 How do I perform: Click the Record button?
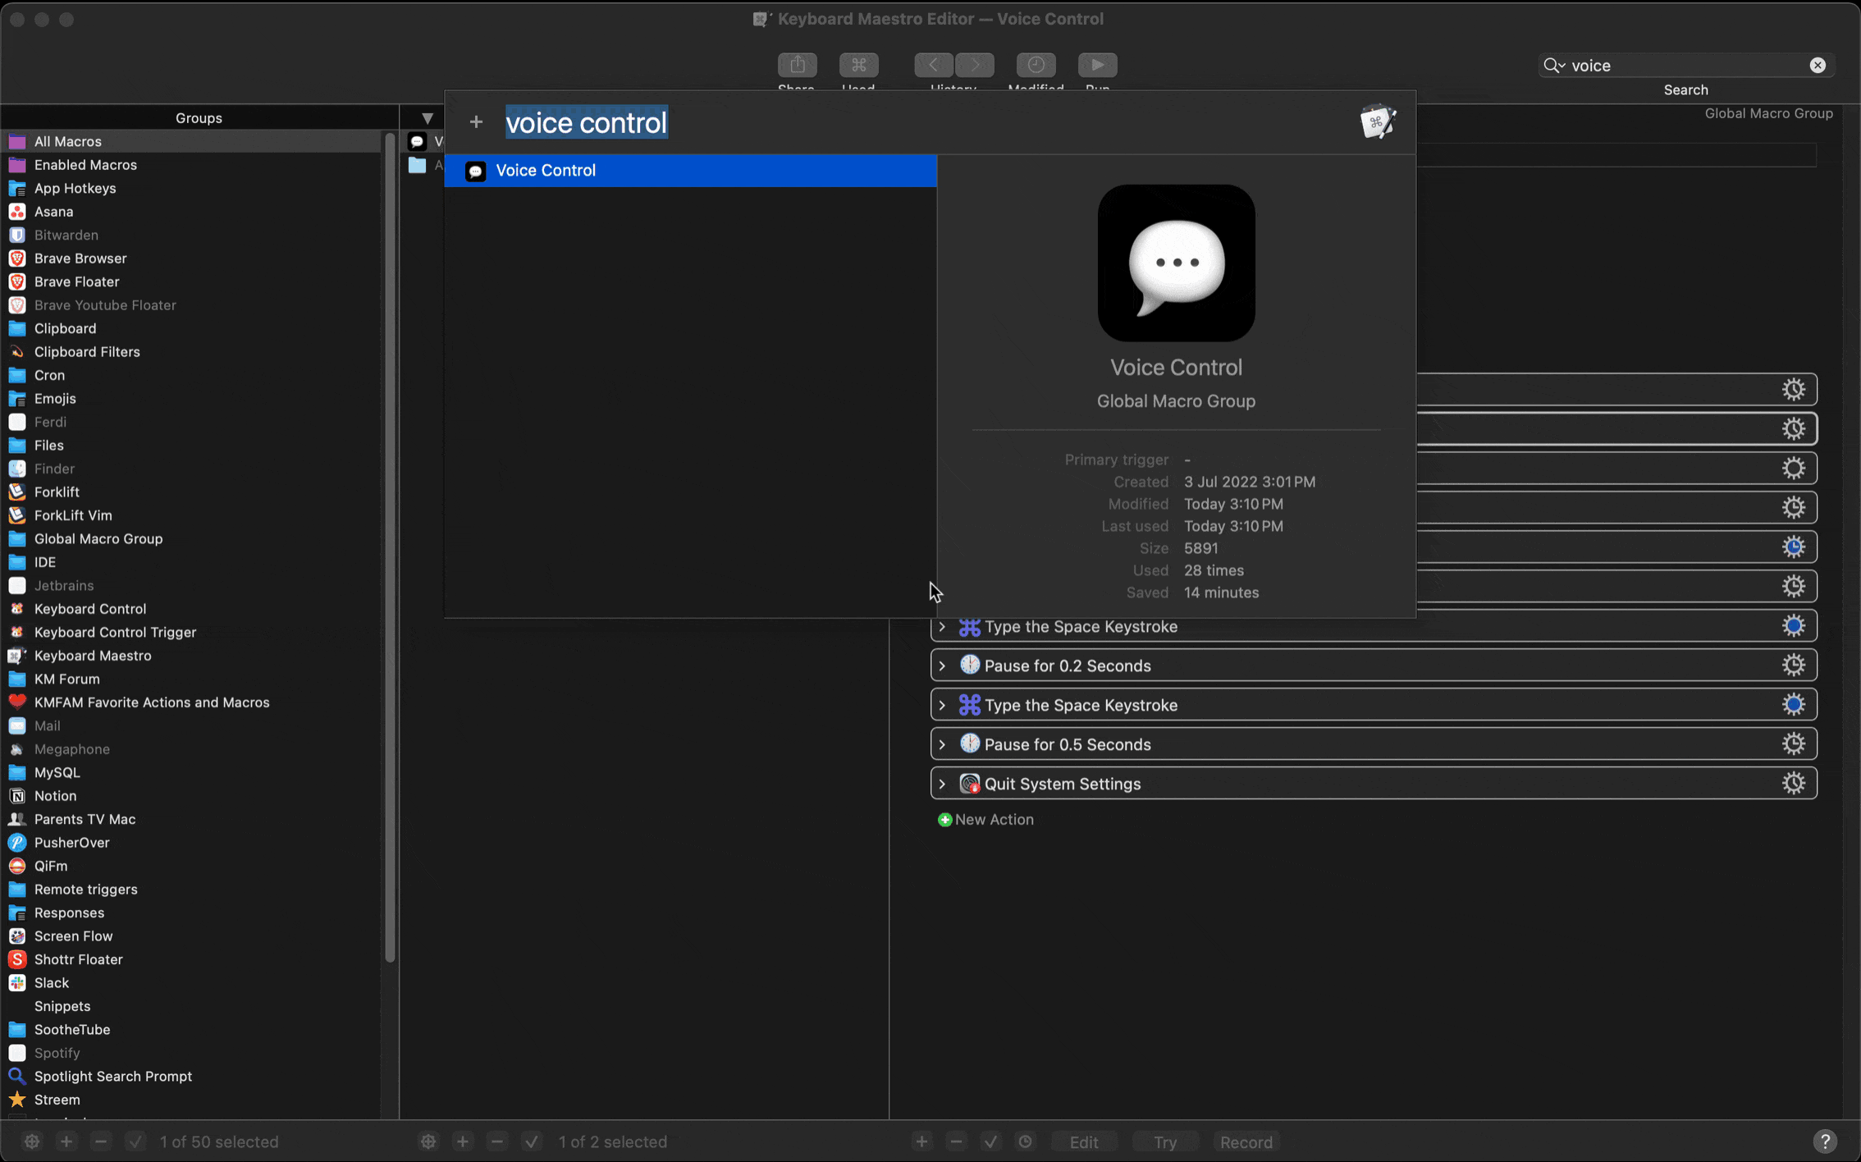click(x=1246, y=1141)
